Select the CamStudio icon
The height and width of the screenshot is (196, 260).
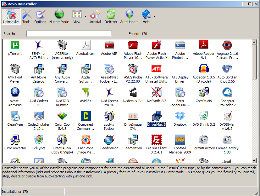[x=204, y=93]
